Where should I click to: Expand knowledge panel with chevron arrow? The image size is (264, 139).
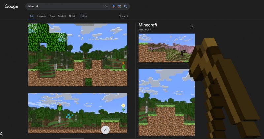[192, 27]
